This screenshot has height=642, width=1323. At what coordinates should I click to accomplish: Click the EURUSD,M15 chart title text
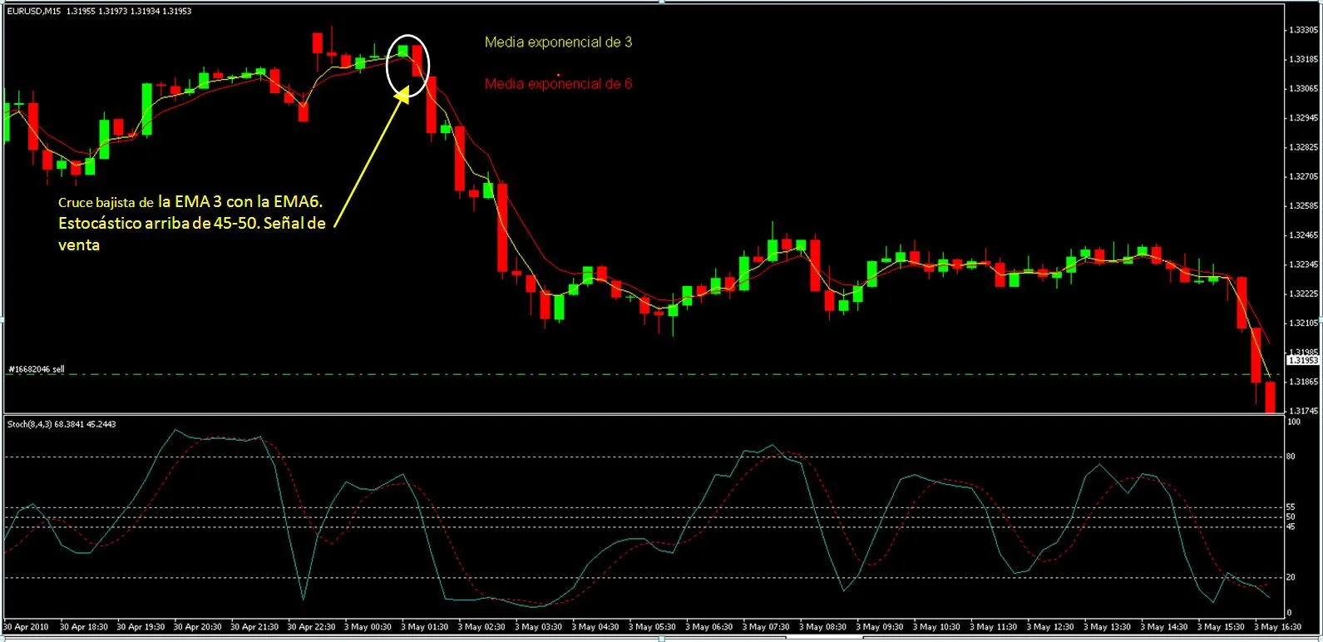tap(33, 11)
